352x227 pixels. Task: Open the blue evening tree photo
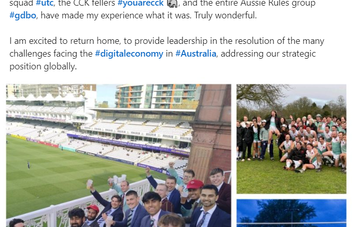point(291,213)
